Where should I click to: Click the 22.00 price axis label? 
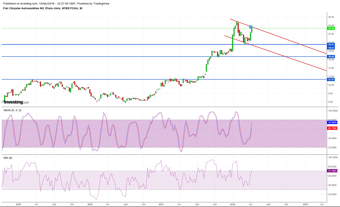click(x=331, y=34)
